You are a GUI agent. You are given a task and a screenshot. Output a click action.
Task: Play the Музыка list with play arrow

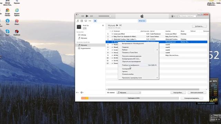pyautogui.click(x=117, y=25)
